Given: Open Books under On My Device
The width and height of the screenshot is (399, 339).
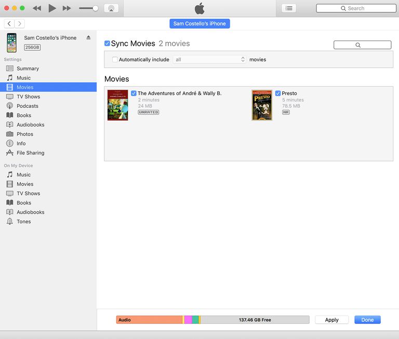Looking at the screenshot, I should point(48,203).
